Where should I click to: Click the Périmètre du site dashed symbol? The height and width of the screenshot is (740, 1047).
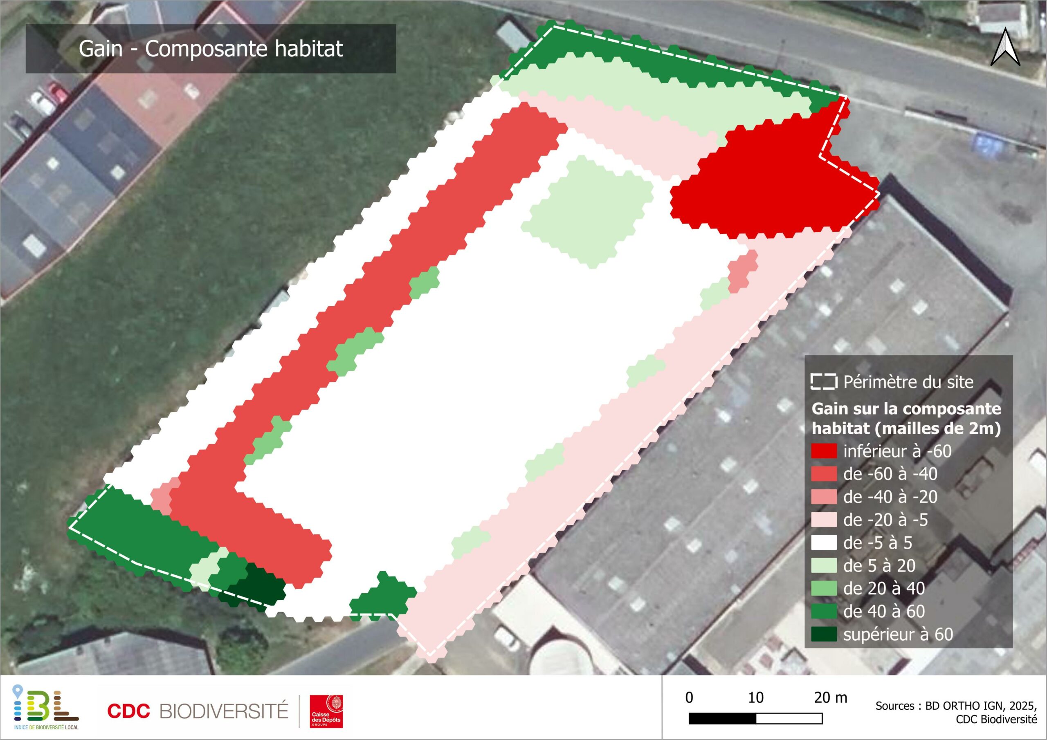coord(824,381)
